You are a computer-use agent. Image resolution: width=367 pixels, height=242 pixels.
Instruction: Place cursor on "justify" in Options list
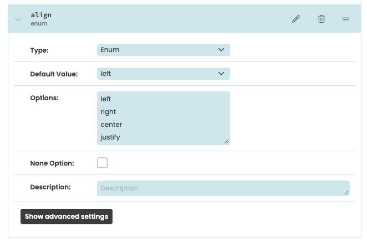(x=110, y=137)
